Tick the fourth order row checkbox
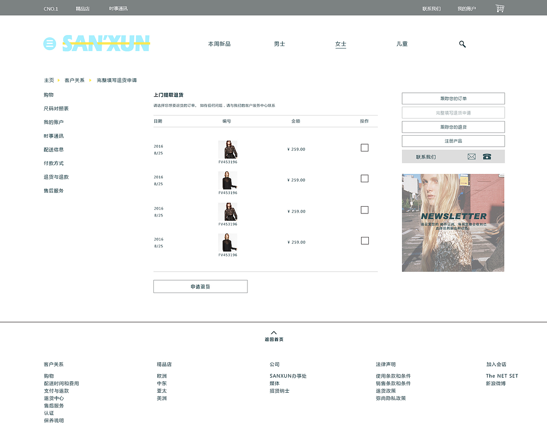 pyautogui.click(x=365, y=241)
